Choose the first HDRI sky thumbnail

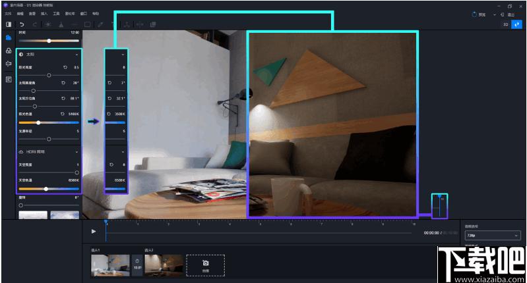click(x=33, y=215)
